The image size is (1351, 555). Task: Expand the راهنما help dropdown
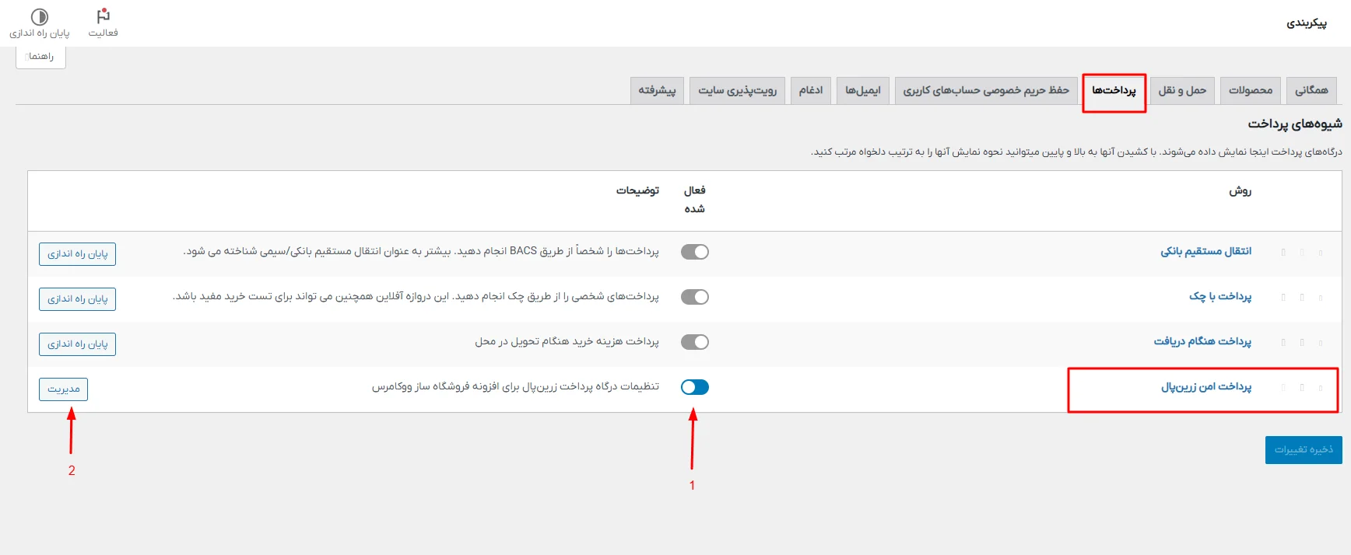pyautogui.click(x=40, y=57)
